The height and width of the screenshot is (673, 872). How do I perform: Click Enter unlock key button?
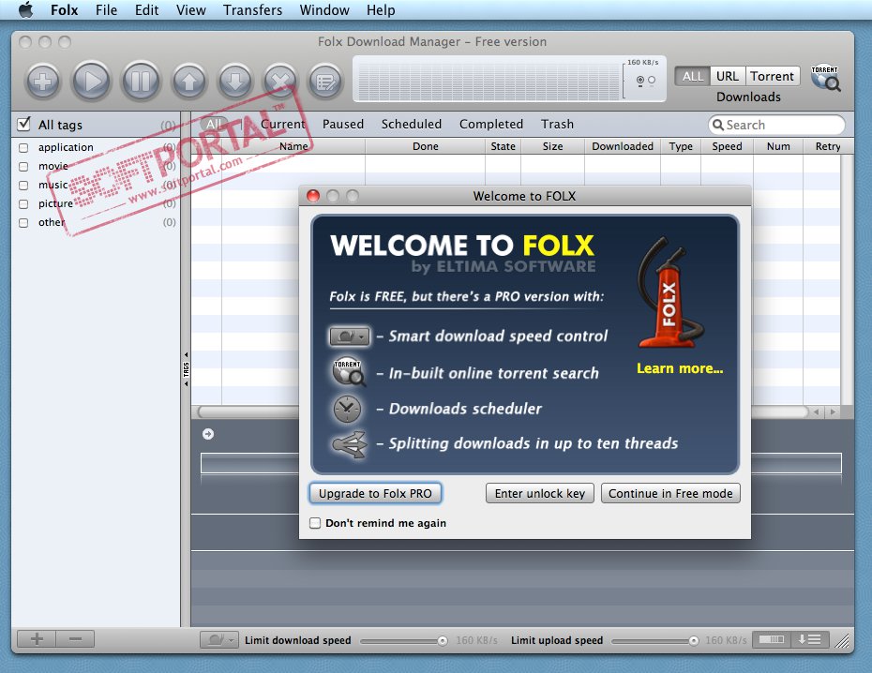coord(539,493)
